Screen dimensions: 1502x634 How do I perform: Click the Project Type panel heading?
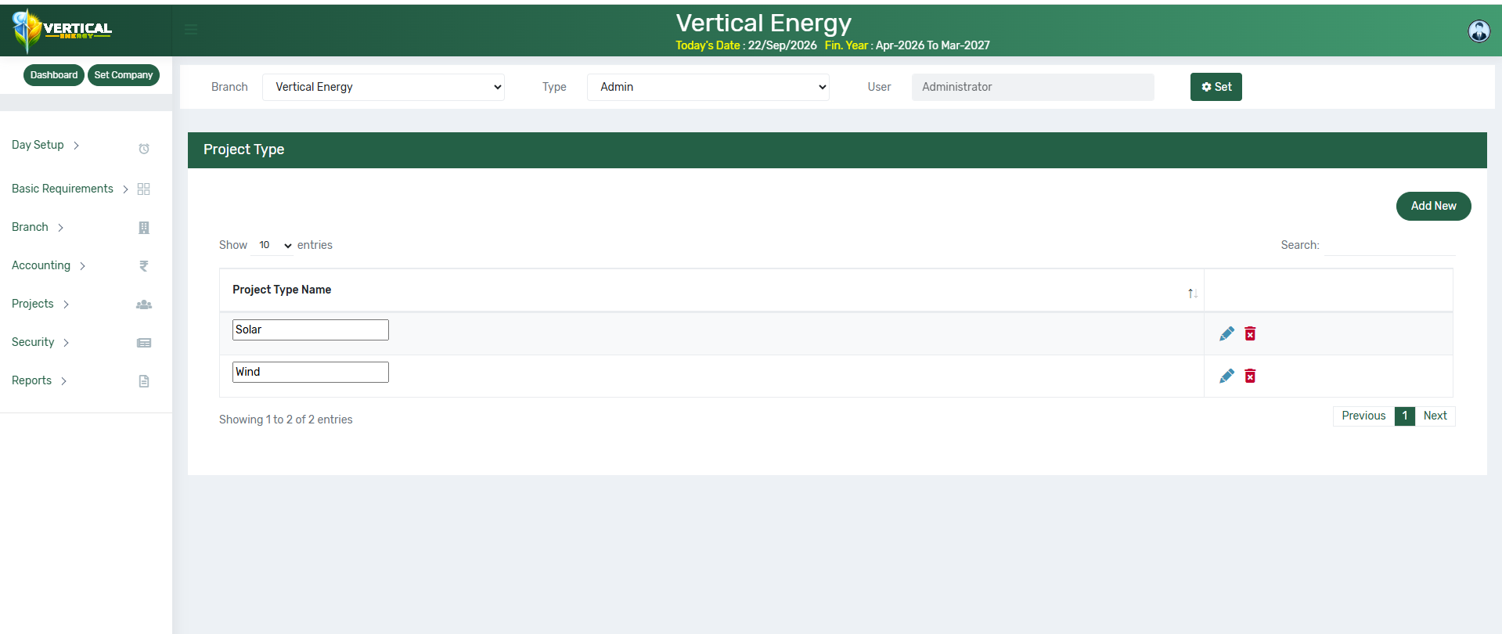[x=244, y=149]
